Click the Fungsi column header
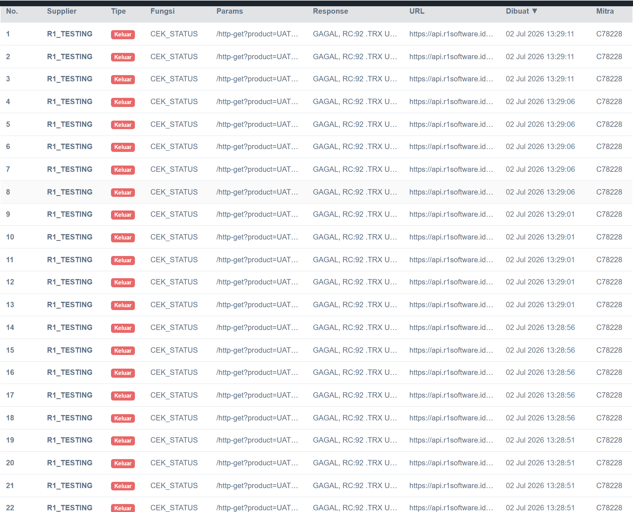Viewport: 633px width, 512px height. (163, 11)
